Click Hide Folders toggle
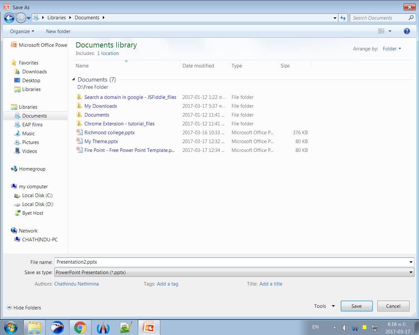Image resolution: width=419 pixels, height=335 pixels. coord(24,307)
